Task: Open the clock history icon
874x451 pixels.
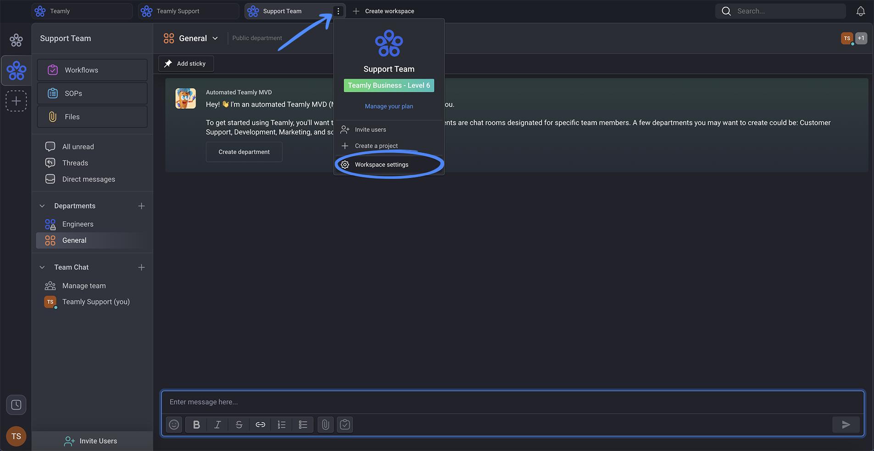Action: 16,405
